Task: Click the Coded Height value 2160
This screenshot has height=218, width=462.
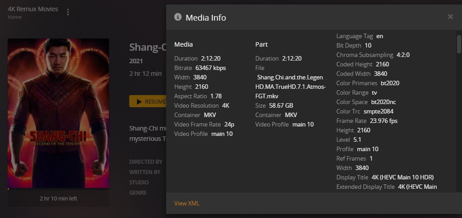Action: coord(382,64)
